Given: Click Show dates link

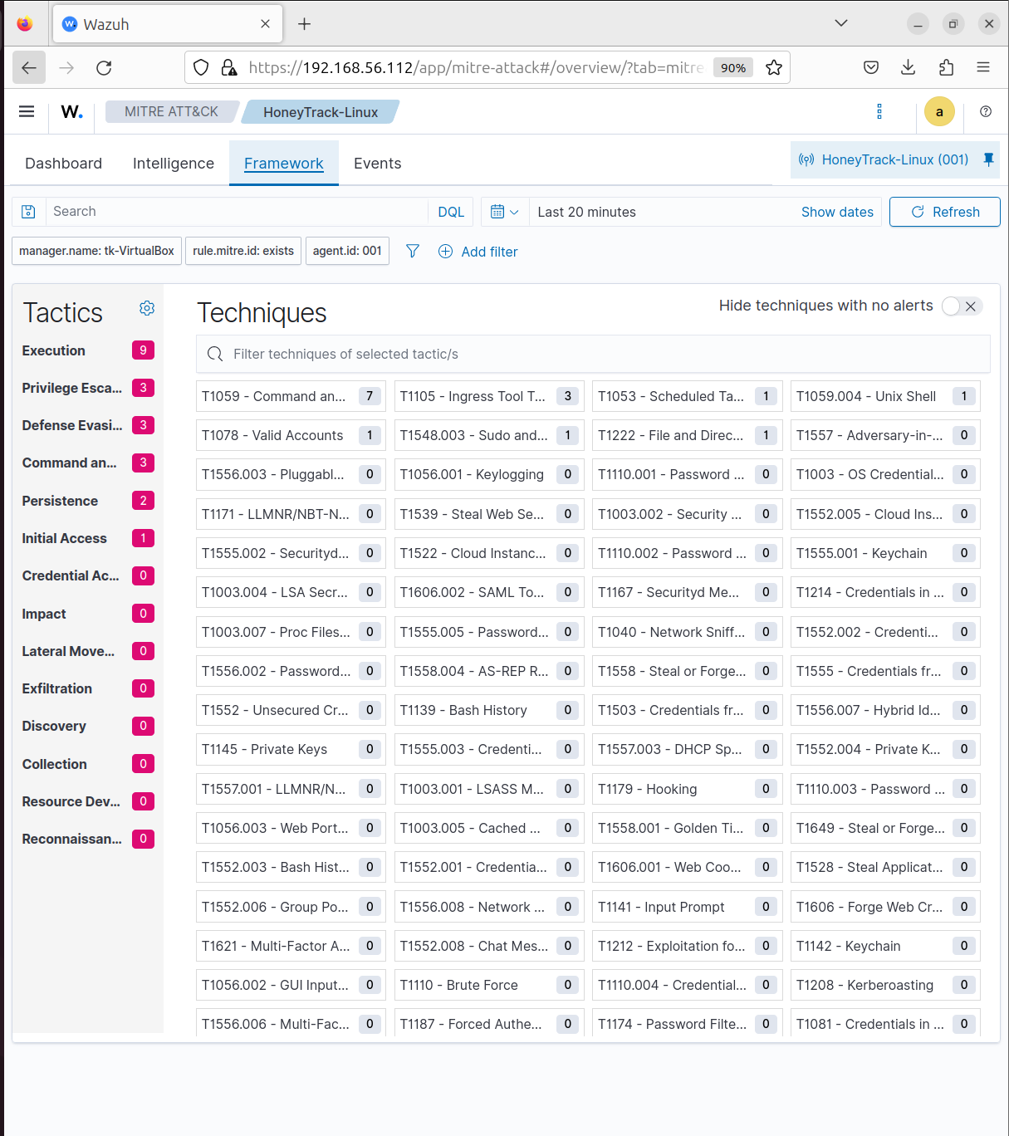Looking at the screenshot, I should click(x=837, y=212).
